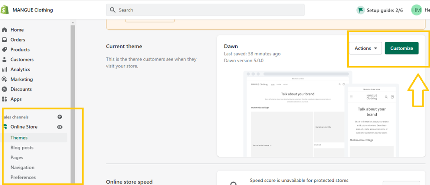Open the Home menu item

click(17, 30)
